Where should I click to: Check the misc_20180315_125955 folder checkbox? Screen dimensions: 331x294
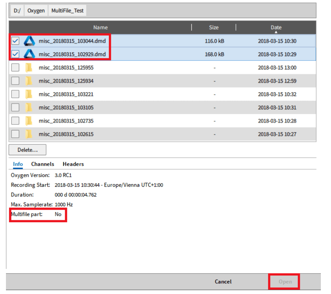(x=15, y=68)
